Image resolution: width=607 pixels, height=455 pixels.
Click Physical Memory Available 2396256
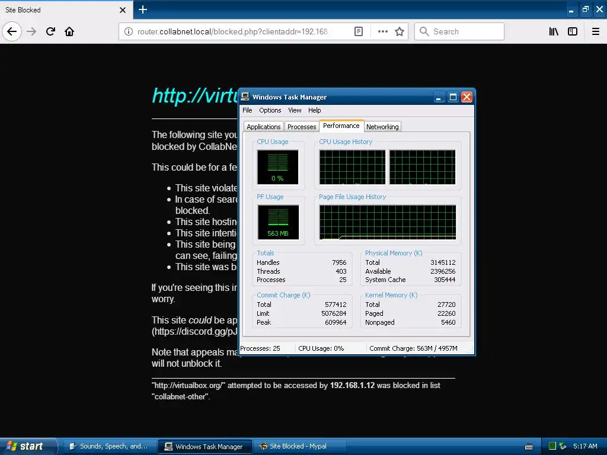click(443, 271)
